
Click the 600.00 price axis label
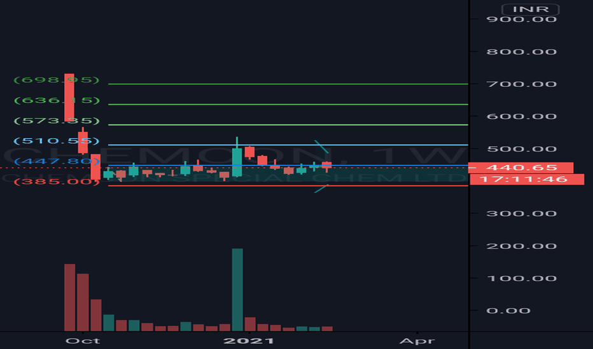522,117
